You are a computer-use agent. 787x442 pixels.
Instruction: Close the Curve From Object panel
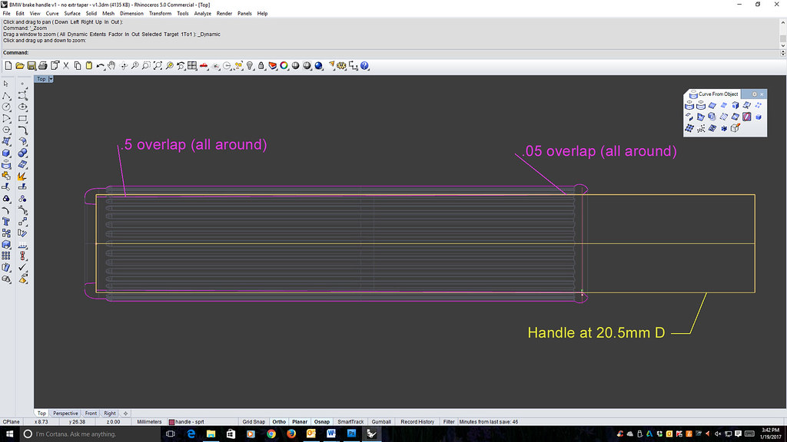[x=762, y=94]
